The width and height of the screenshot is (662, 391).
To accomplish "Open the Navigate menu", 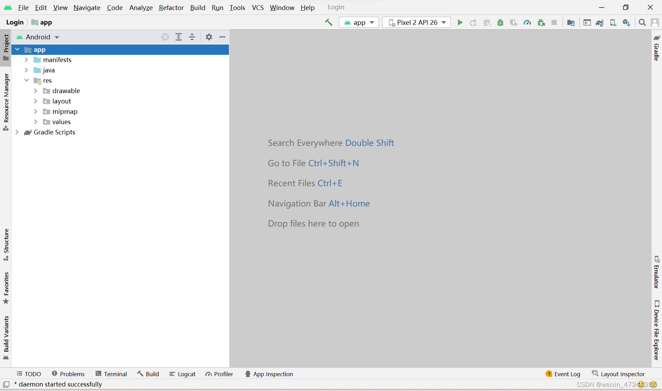I will [87, 8].
